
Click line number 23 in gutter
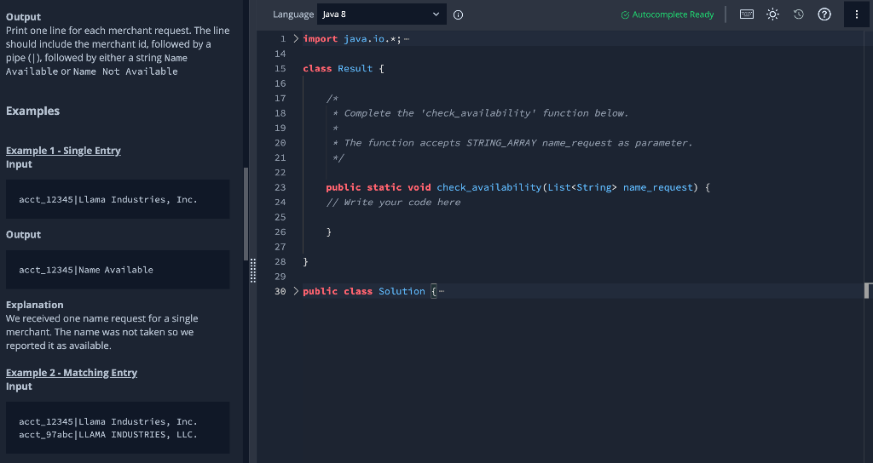click(280, 187)
